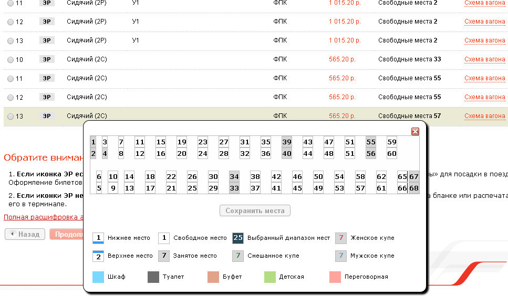Go back with the Назад button

[x=25, y=235]
